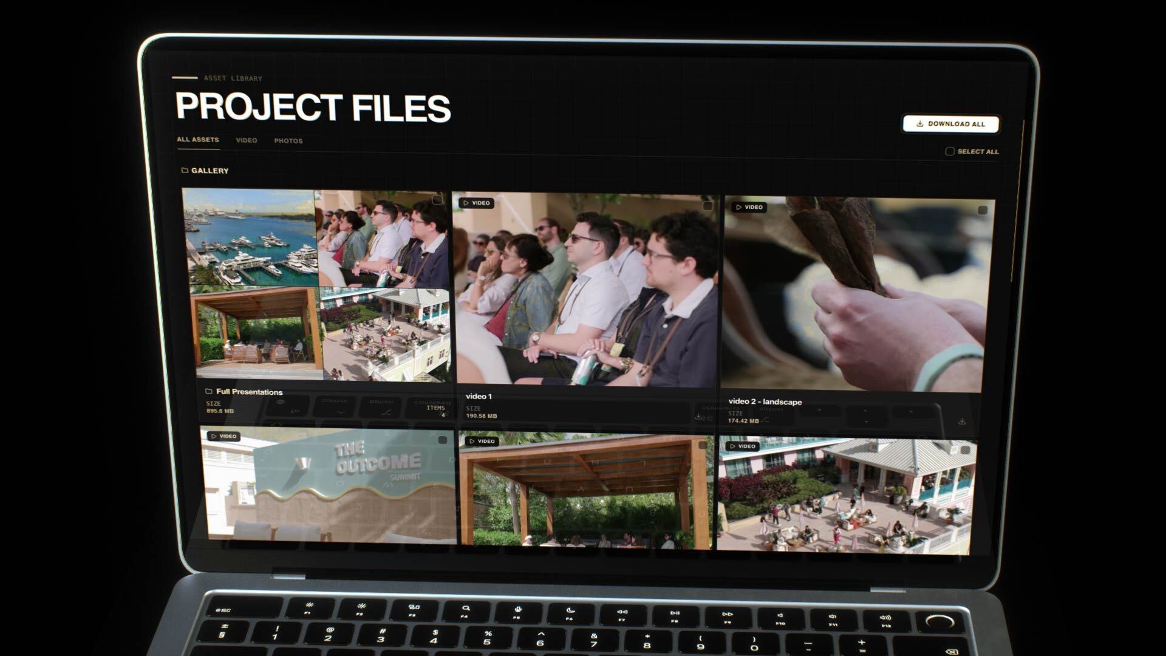
Task: Click the folder icon beside Full Presentations
Action: [209, 391]
